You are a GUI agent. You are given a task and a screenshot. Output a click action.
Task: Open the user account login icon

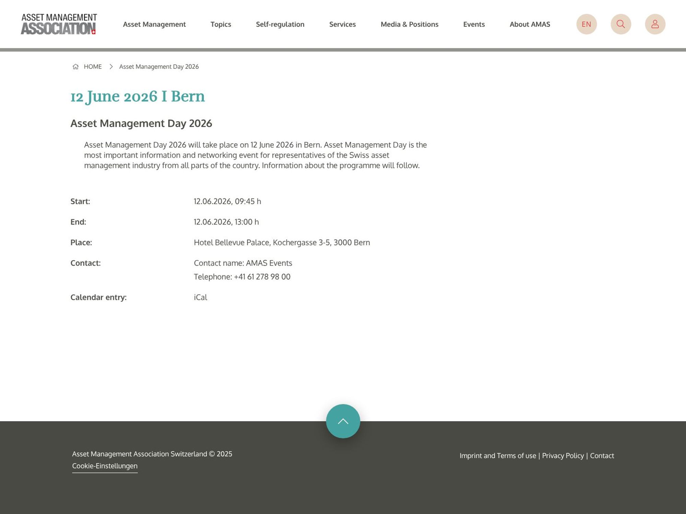[655, 24]
